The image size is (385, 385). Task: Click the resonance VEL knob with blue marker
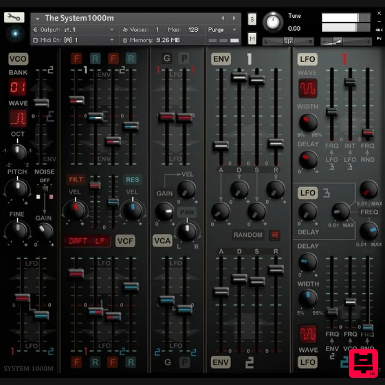(133, 210)
